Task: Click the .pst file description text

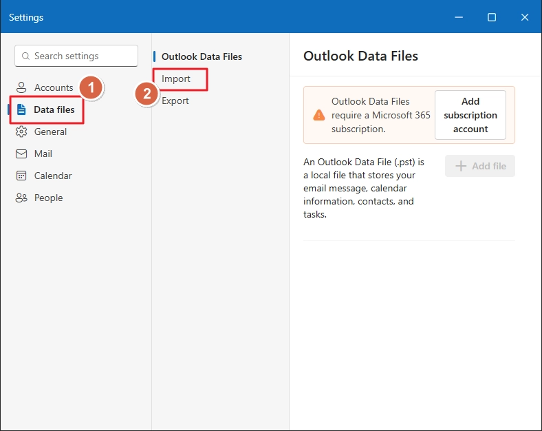Action: pyautogui.click(x=364, y=188)
